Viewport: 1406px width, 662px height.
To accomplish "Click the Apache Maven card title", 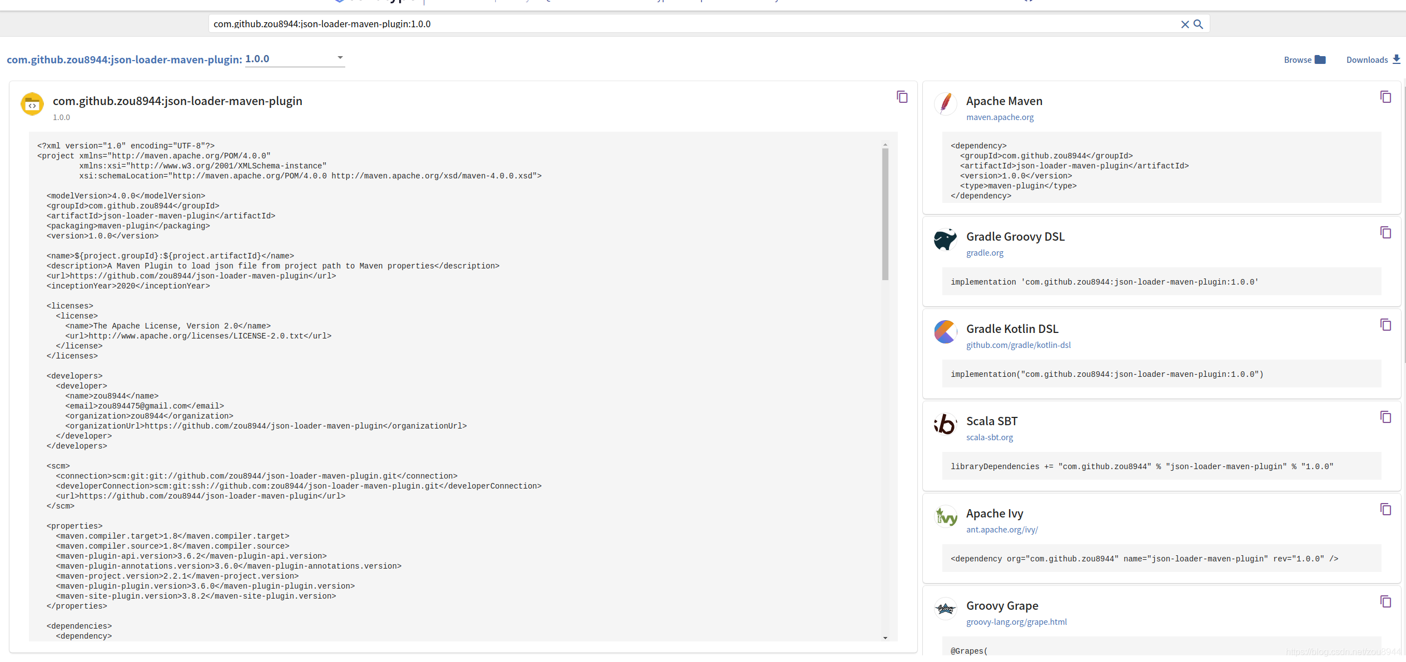I will coord(1004,101).
